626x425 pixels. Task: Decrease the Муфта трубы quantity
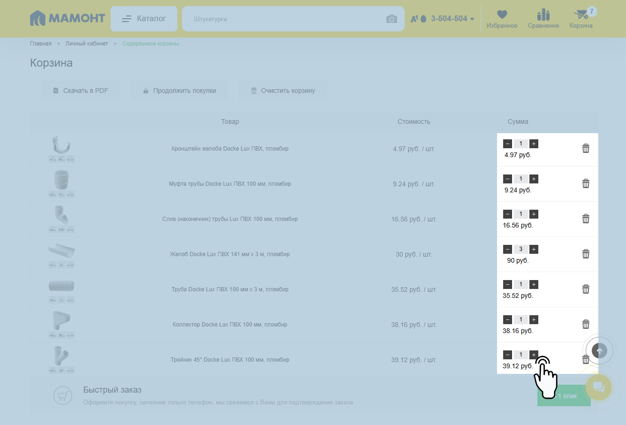click(507, 179)
